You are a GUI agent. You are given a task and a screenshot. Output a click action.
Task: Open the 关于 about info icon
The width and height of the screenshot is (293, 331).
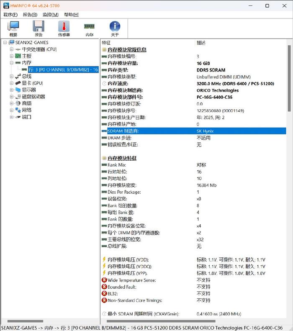[x=115, y=28]
